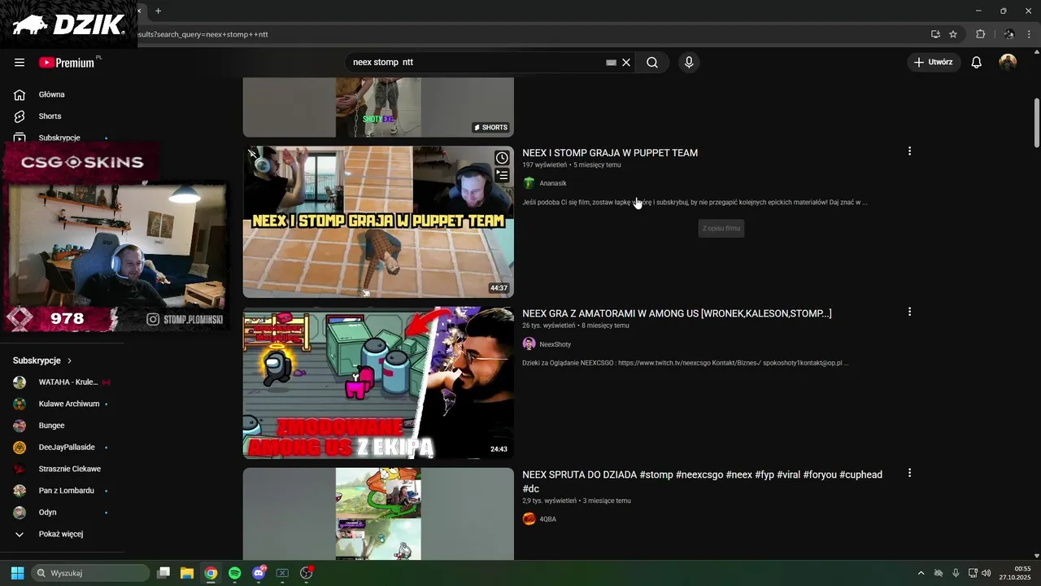Clear the search query with X
The width and height of the screenshot is (1041, 586).
click(x=626, y=63)
